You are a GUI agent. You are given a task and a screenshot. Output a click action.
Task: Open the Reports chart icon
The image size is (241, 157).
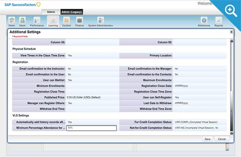[x=219, y=22]
